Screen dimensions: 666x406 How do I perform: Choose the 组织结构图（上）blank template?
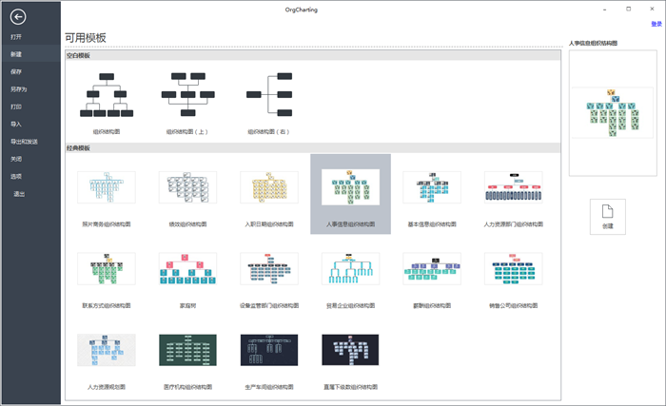[x=187, y=95]
